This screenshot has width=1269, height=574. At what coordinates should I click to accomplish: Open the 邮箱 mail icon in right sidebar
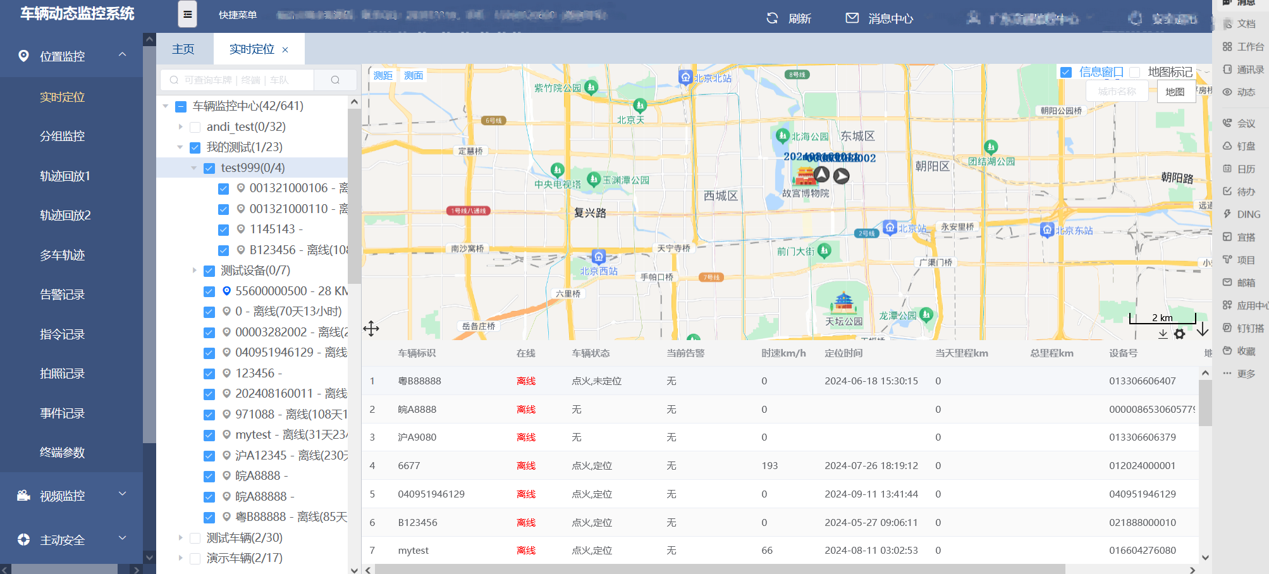coord(1227,283)
